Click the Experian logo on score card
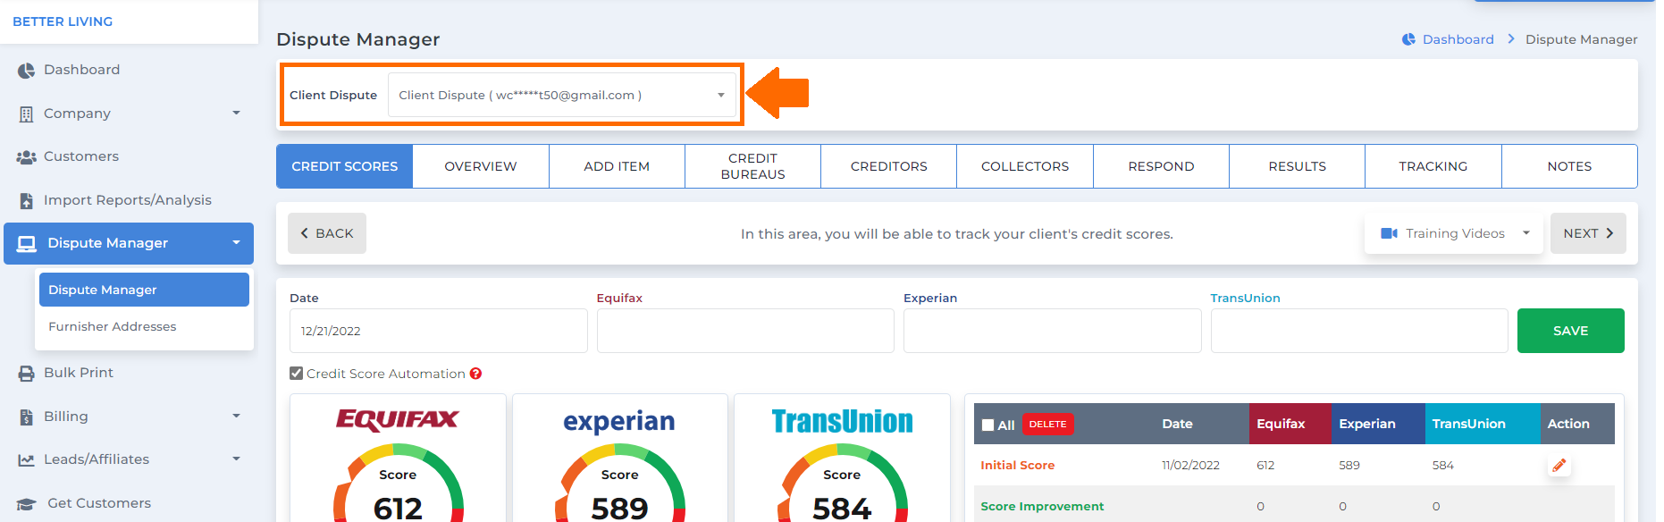 pos(619,422)
